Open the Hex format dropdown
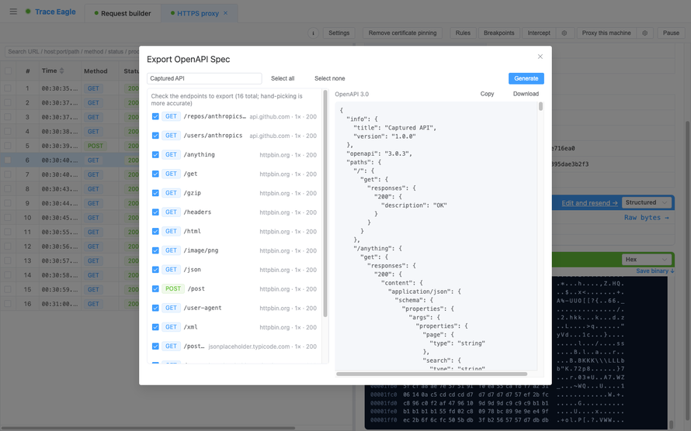 pos(647,260)
